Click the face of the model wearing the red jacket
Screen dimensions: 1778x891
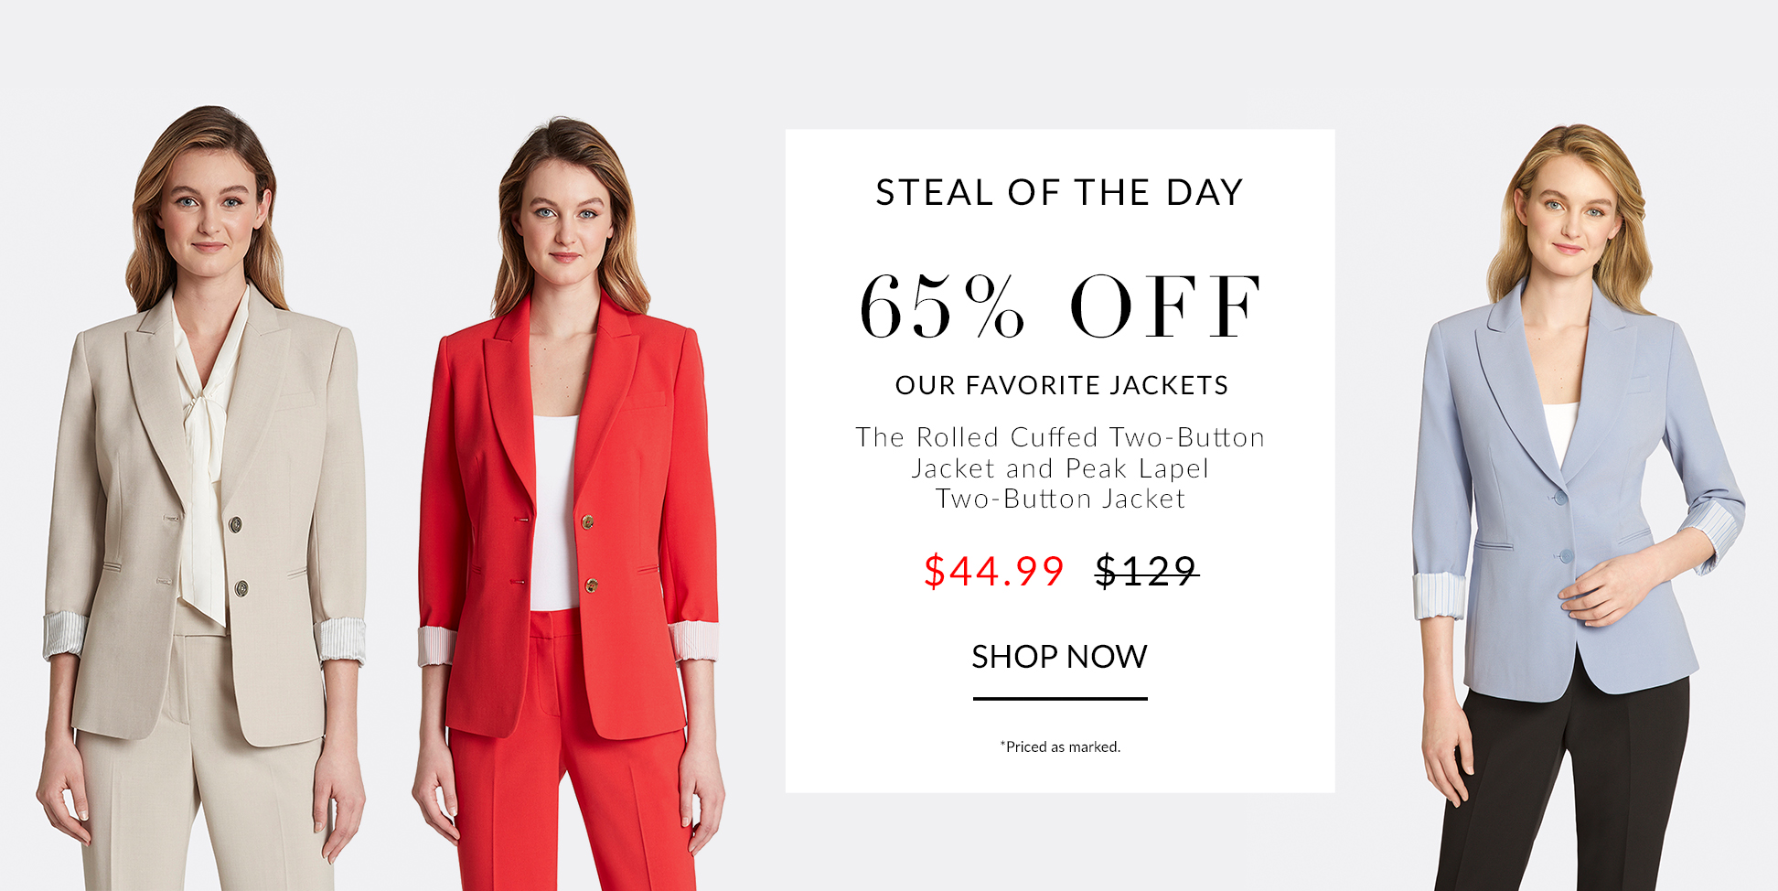[564, 224]
